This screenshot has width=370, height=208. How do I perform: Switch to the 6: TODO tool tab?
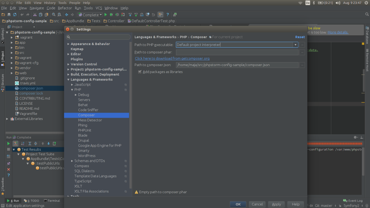pos(31,201)
